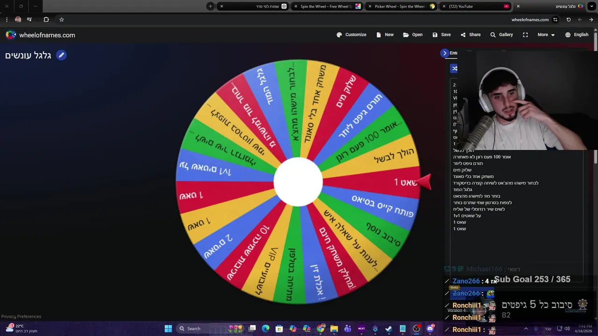The image size is (598, 336).
Task: Shuffle the entries list
Action: 454,68
